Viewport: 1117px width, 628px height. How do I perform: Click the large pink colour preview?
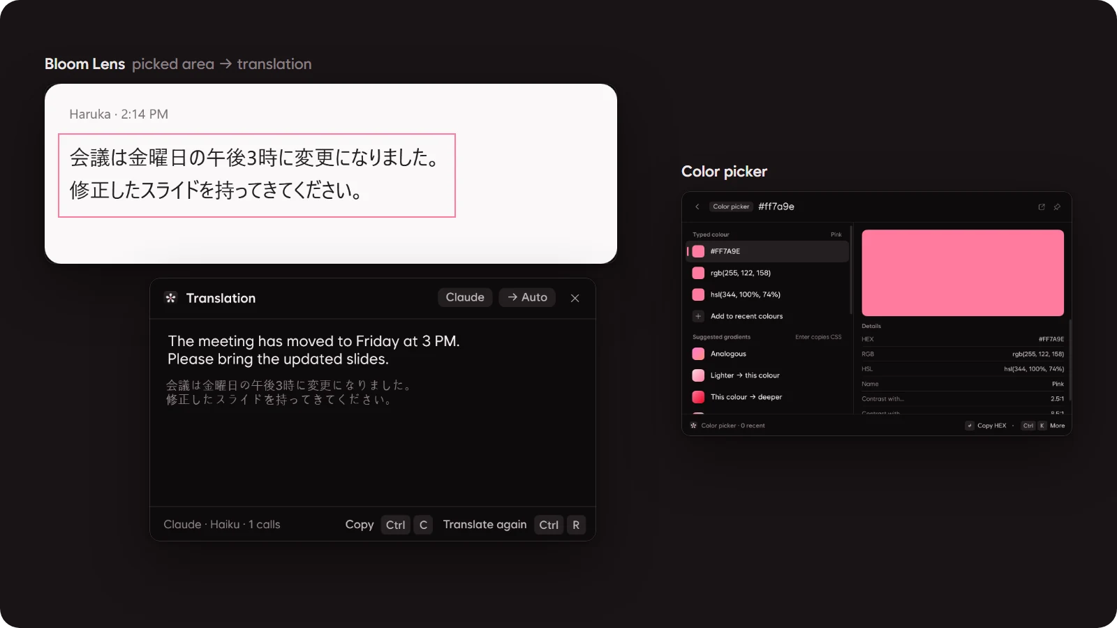coord(963,273)
